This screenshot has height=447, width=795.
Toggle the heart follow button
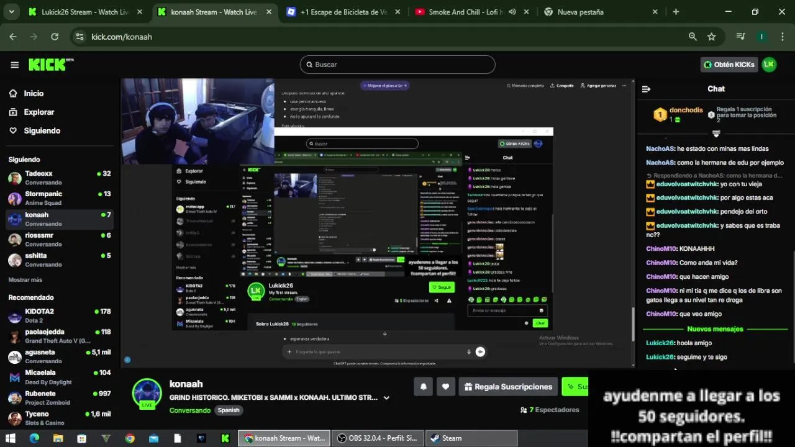pyautogui.click(x=445, y=387)
